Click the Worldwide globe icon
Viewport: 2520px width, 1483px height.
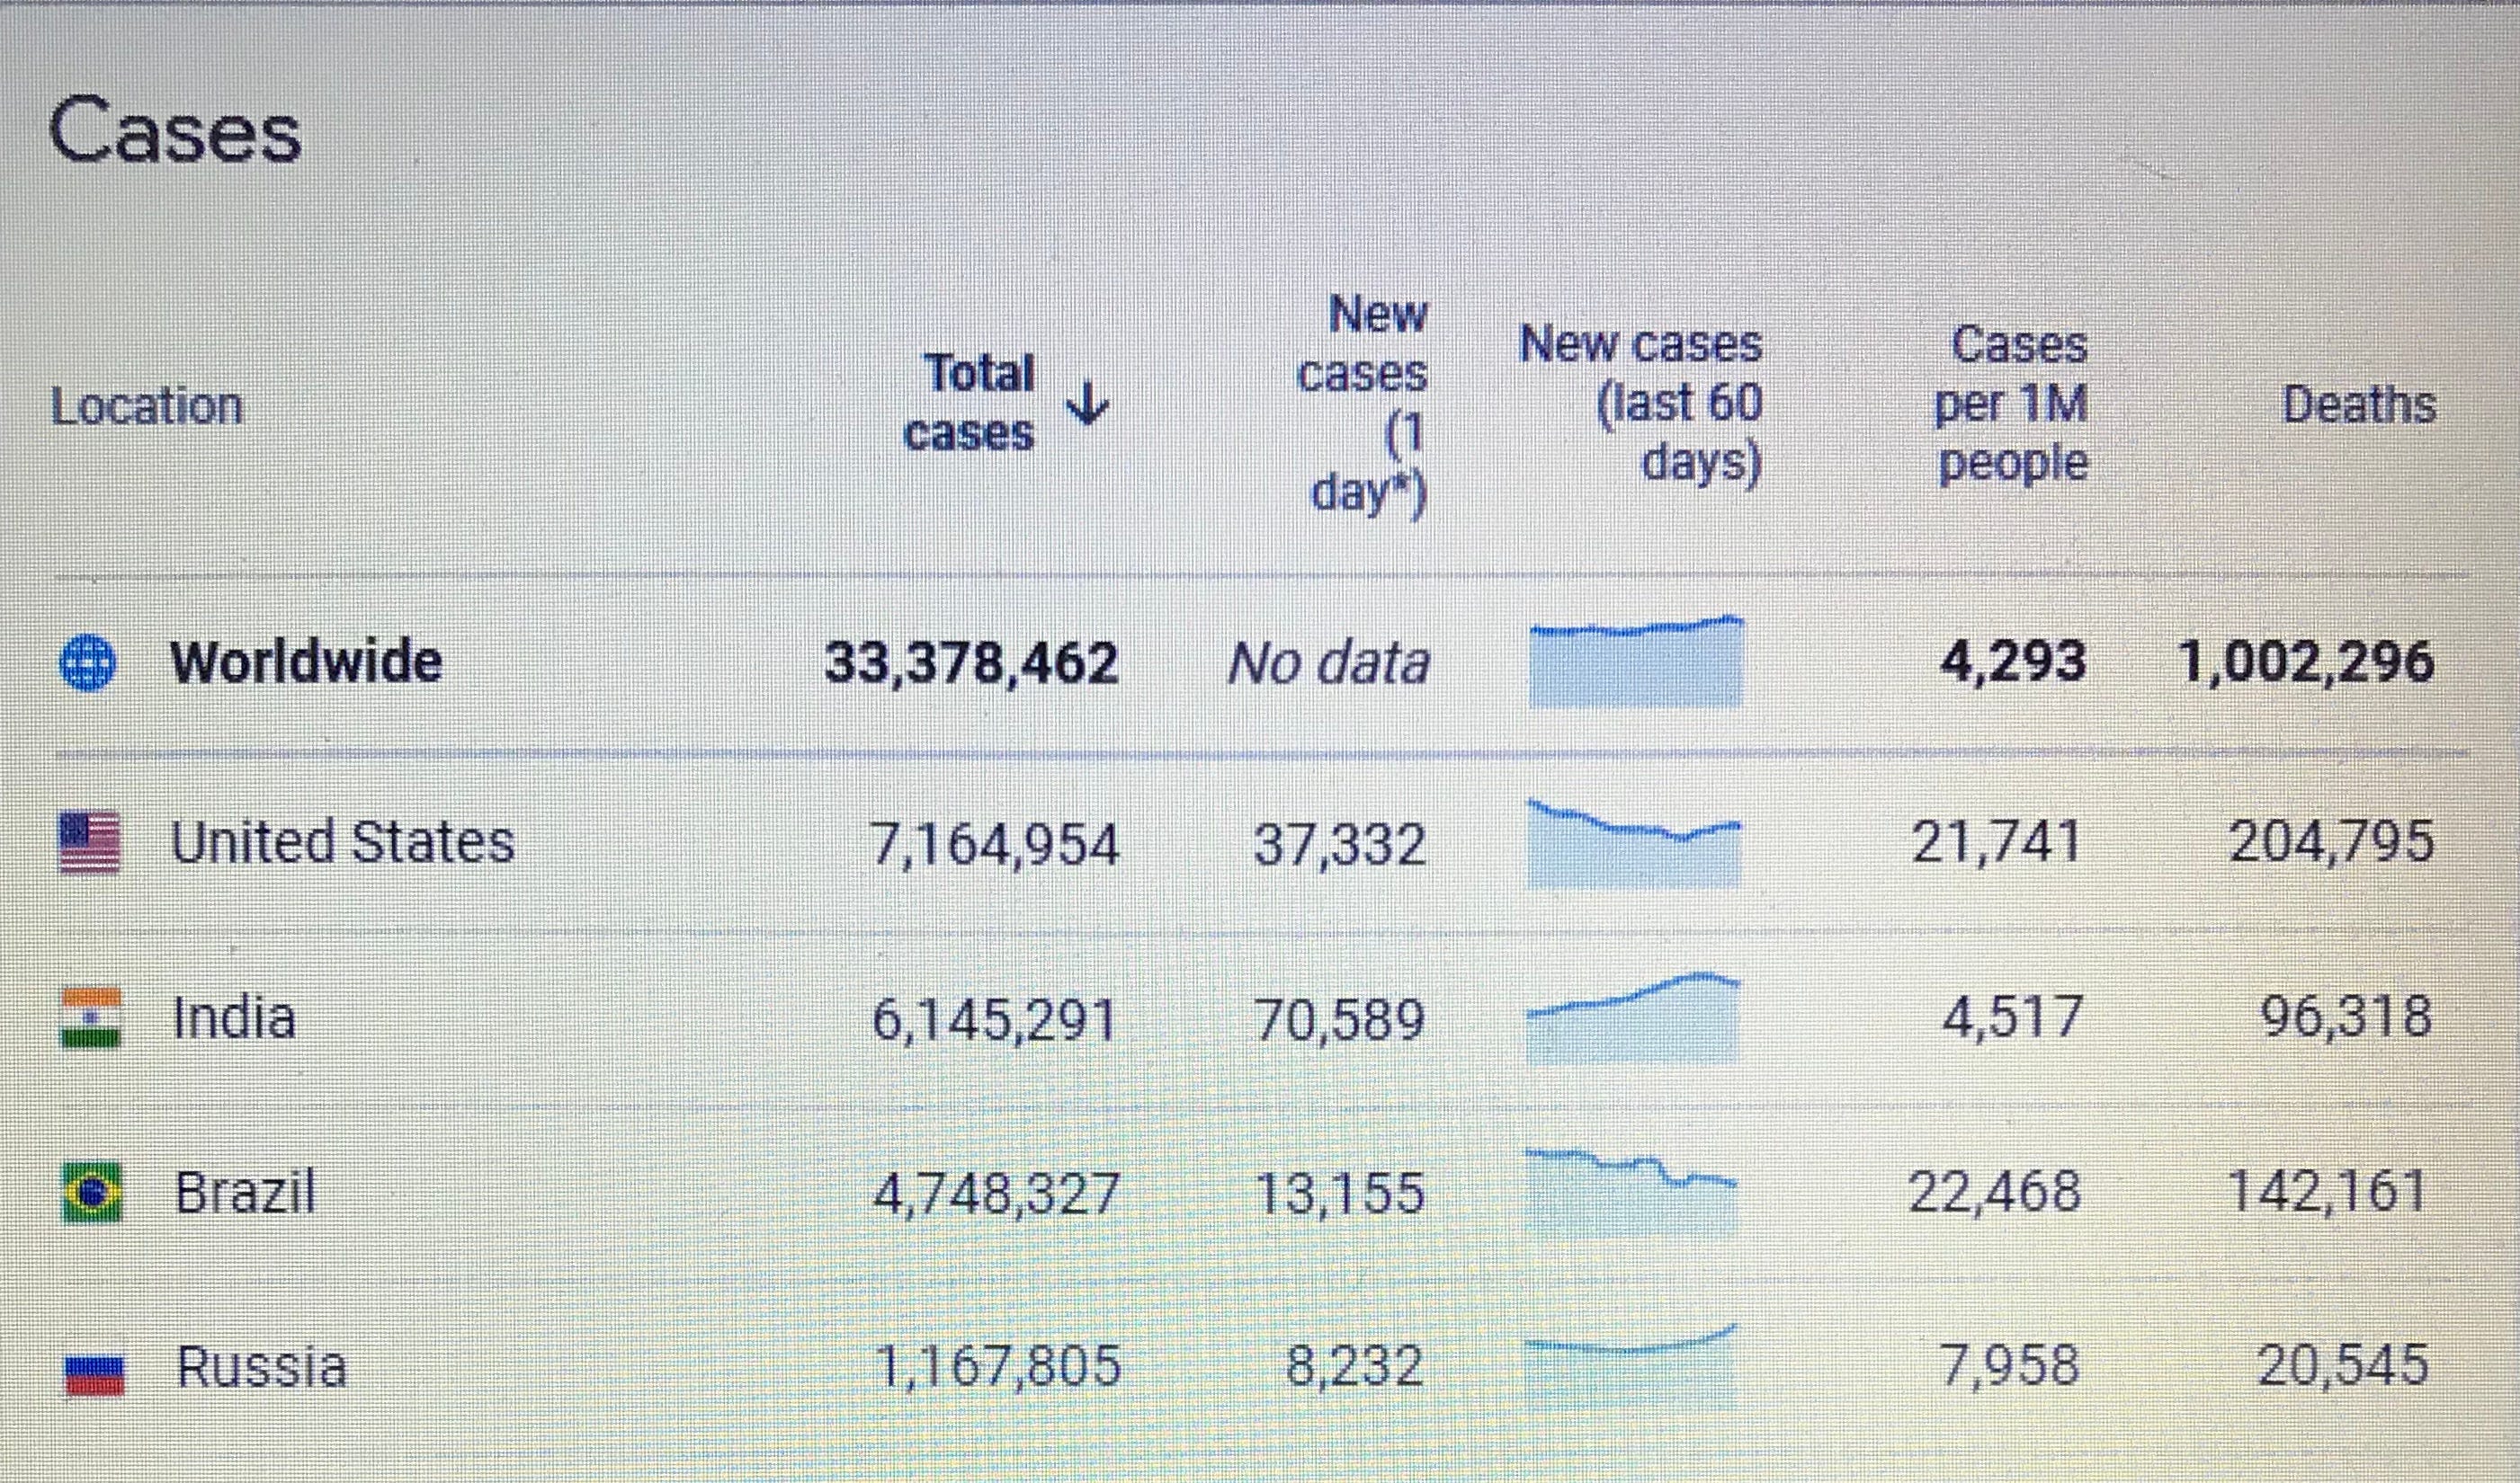click(x=88, y=663)
